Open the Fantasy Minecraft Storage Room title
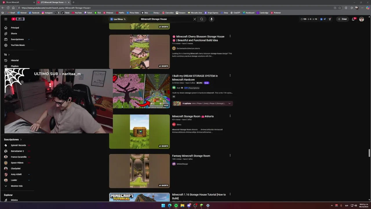Viewport: 371px width, 209px height. pyautogui.click(x=191, y=156)
